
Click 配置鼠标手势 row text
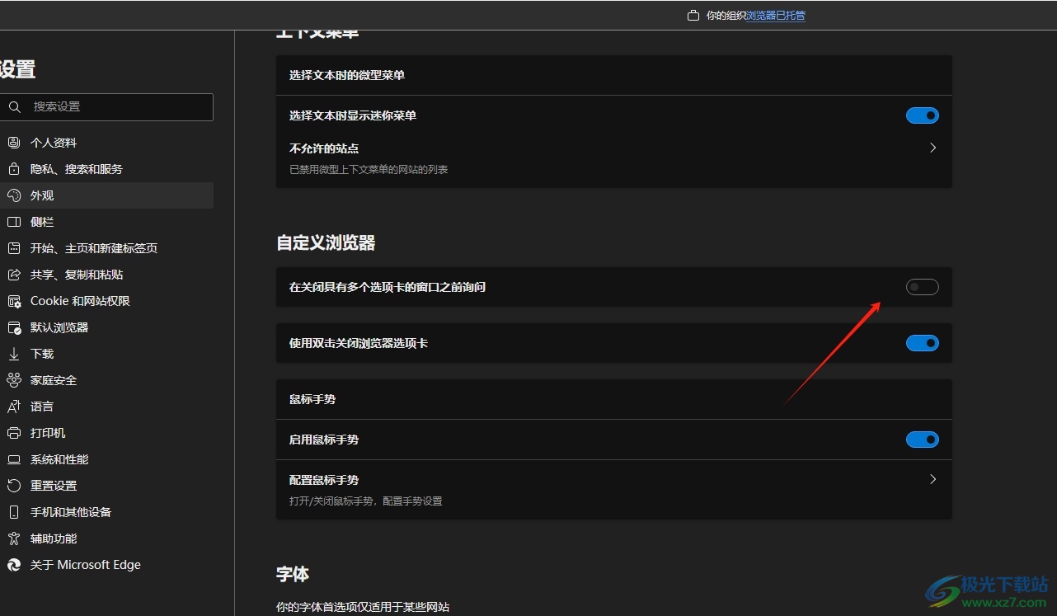[x=324, y=480]
